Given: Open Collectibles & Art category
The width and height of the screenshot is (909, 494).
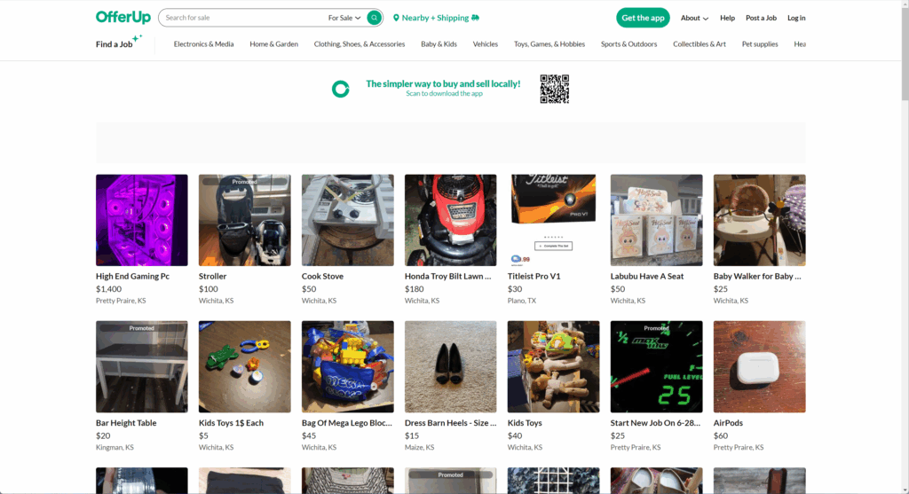Looking at the screenshot, I should click(x=700, y=44).
